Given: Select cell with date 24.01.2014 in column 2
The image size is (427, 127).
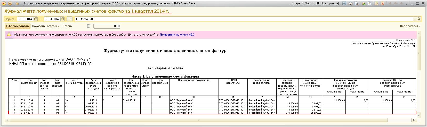Looking at the screenshot, I should click(29, 106).
